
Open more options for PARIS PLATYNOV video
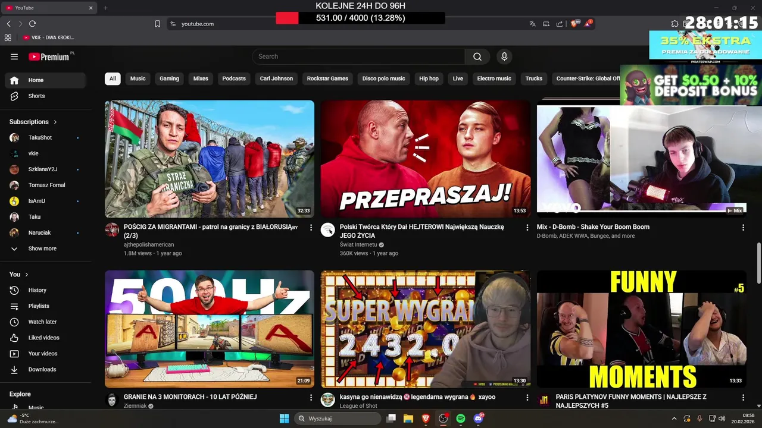(x=743, y=397)
